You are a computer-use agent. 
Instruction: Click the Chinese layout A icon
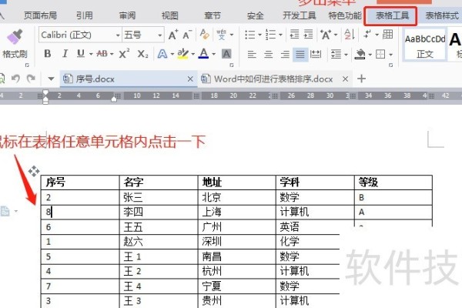(x=326, y=35)
